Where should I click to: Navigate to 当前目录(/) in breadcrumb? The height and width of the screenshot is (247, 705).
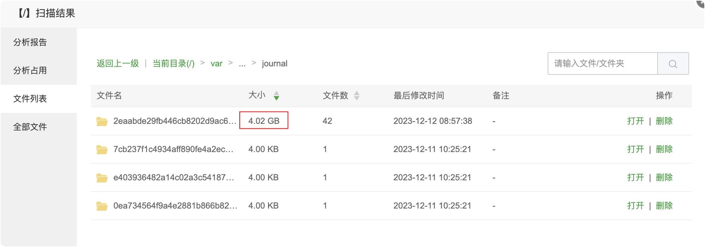click(174, 64)
